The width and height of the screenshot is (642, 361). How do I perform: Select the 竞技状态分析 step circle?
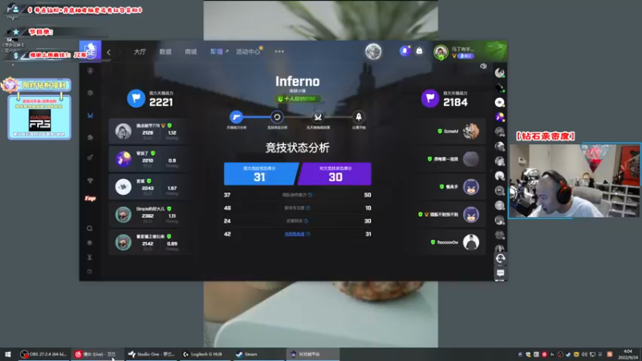point(277,117)
